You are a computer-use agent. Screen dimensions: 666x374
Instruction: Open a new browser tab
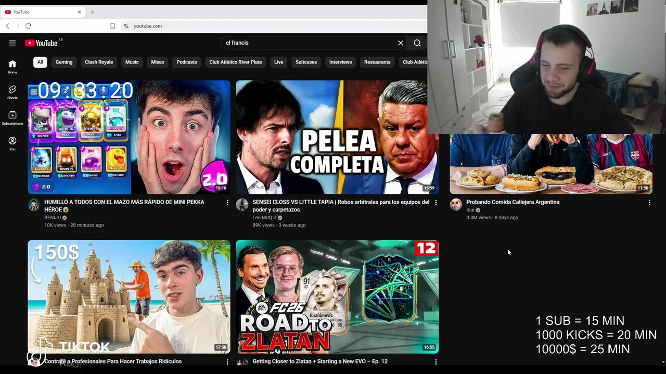point(92,12)
